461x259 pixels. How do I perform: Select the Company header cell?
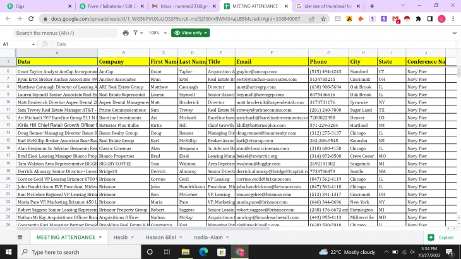124,62
